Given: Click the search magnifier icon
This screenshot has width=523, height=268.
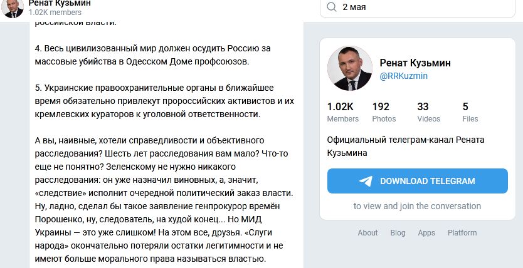Looking at the screenshot, I should 331,8.
